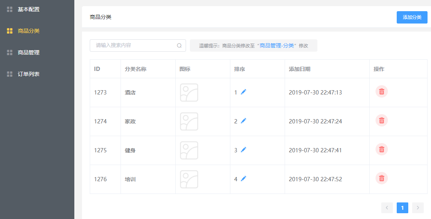The image size is (431, 219).
Task: Click category name 培训
Action: pyautogui.click(x=130, y=179)
